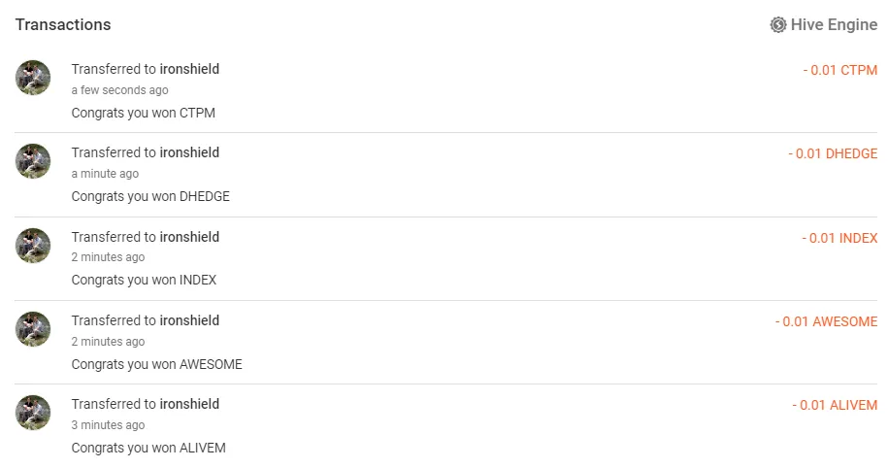The width and height of the screenshot is (888, 468).
Task: Open ironshield link in DHEDGE transfer
Action: point(189,152)
